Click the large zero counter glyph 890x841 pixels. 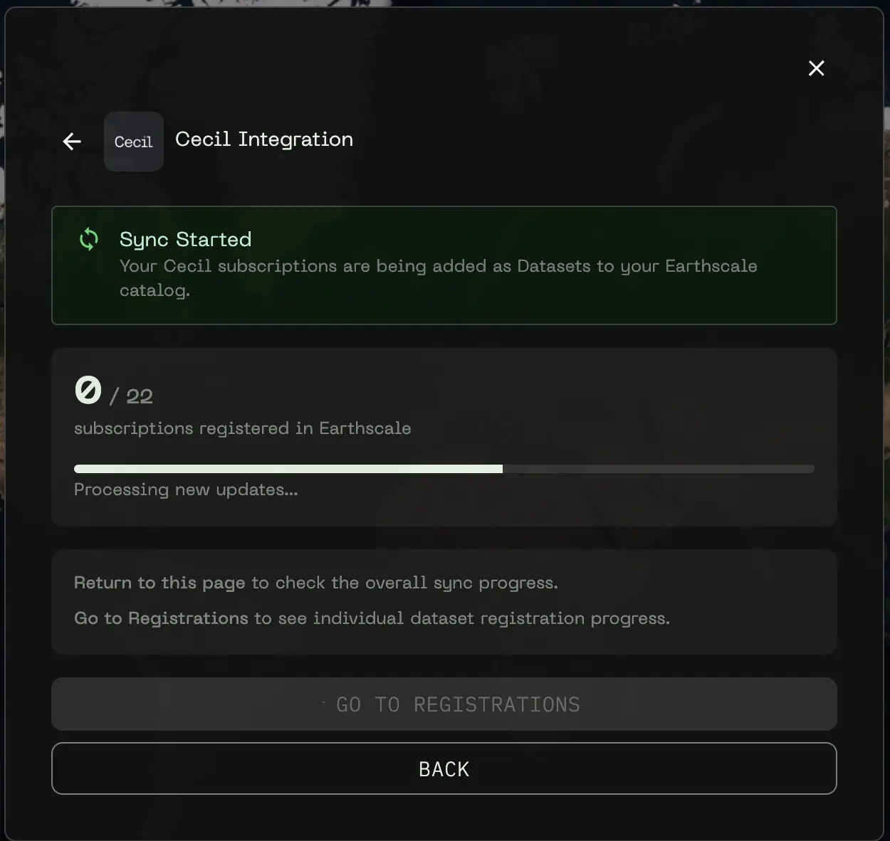click(x=88, y=391)
